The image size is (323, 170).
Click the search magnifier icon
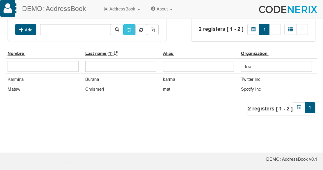click(117, 30)
